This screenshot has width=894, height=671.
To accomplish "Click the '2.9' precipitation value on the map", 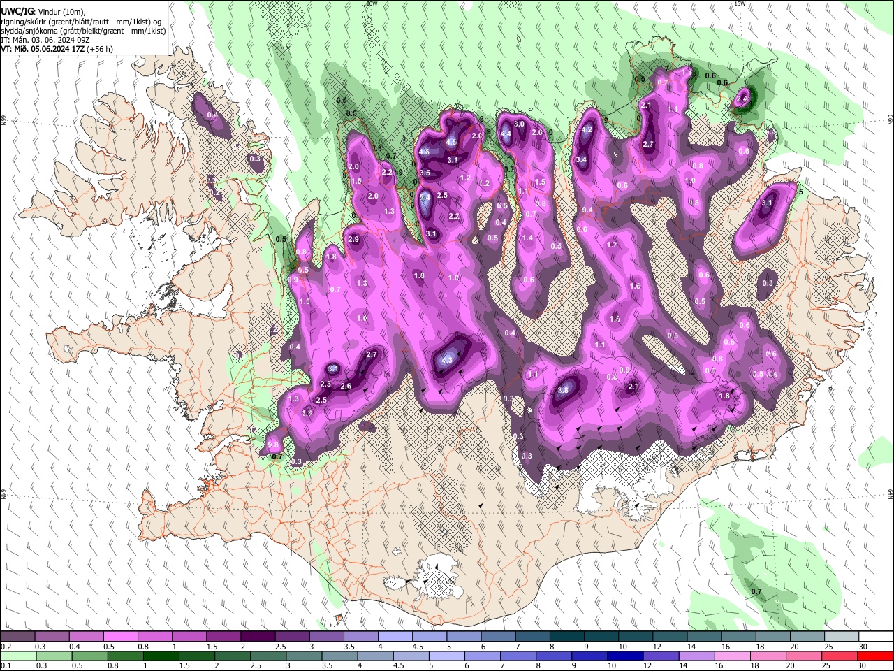I will coord(353,239).
